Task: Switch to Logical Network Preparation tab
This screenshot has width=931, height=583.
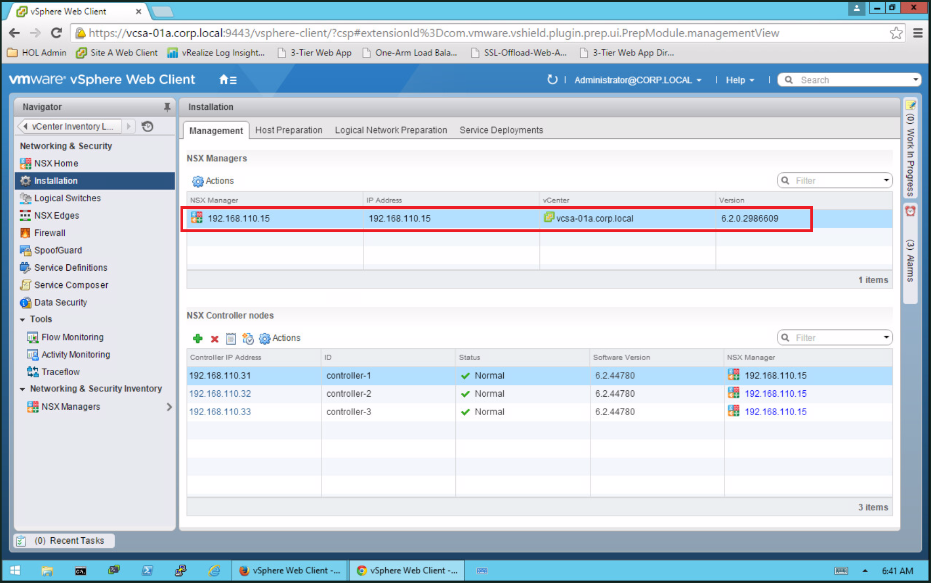Action: pos(391,130)
